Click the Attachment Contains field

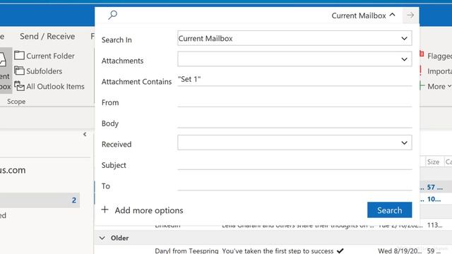pos(295,79)
